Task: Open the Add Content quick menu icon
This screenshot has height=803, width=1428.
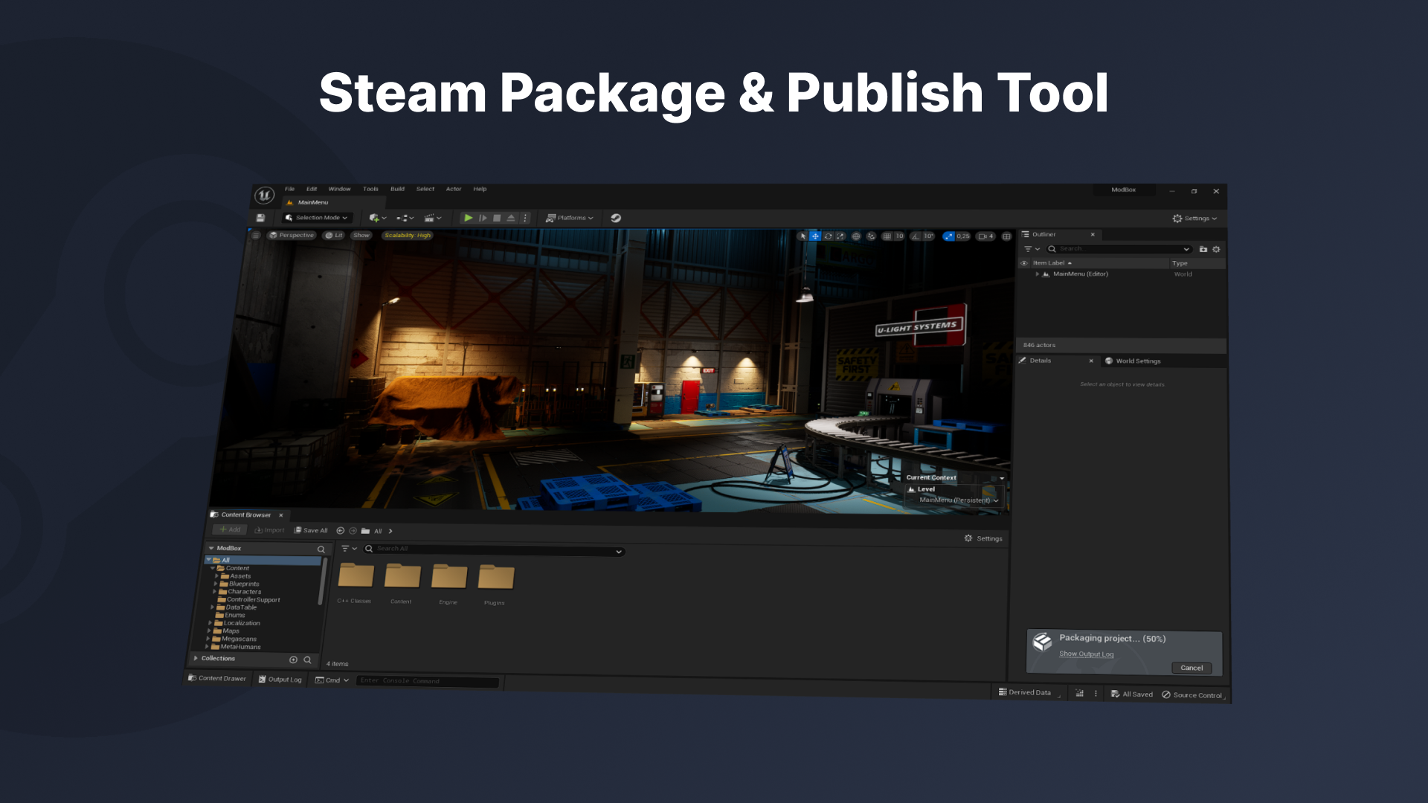Action: click(374, 217)
